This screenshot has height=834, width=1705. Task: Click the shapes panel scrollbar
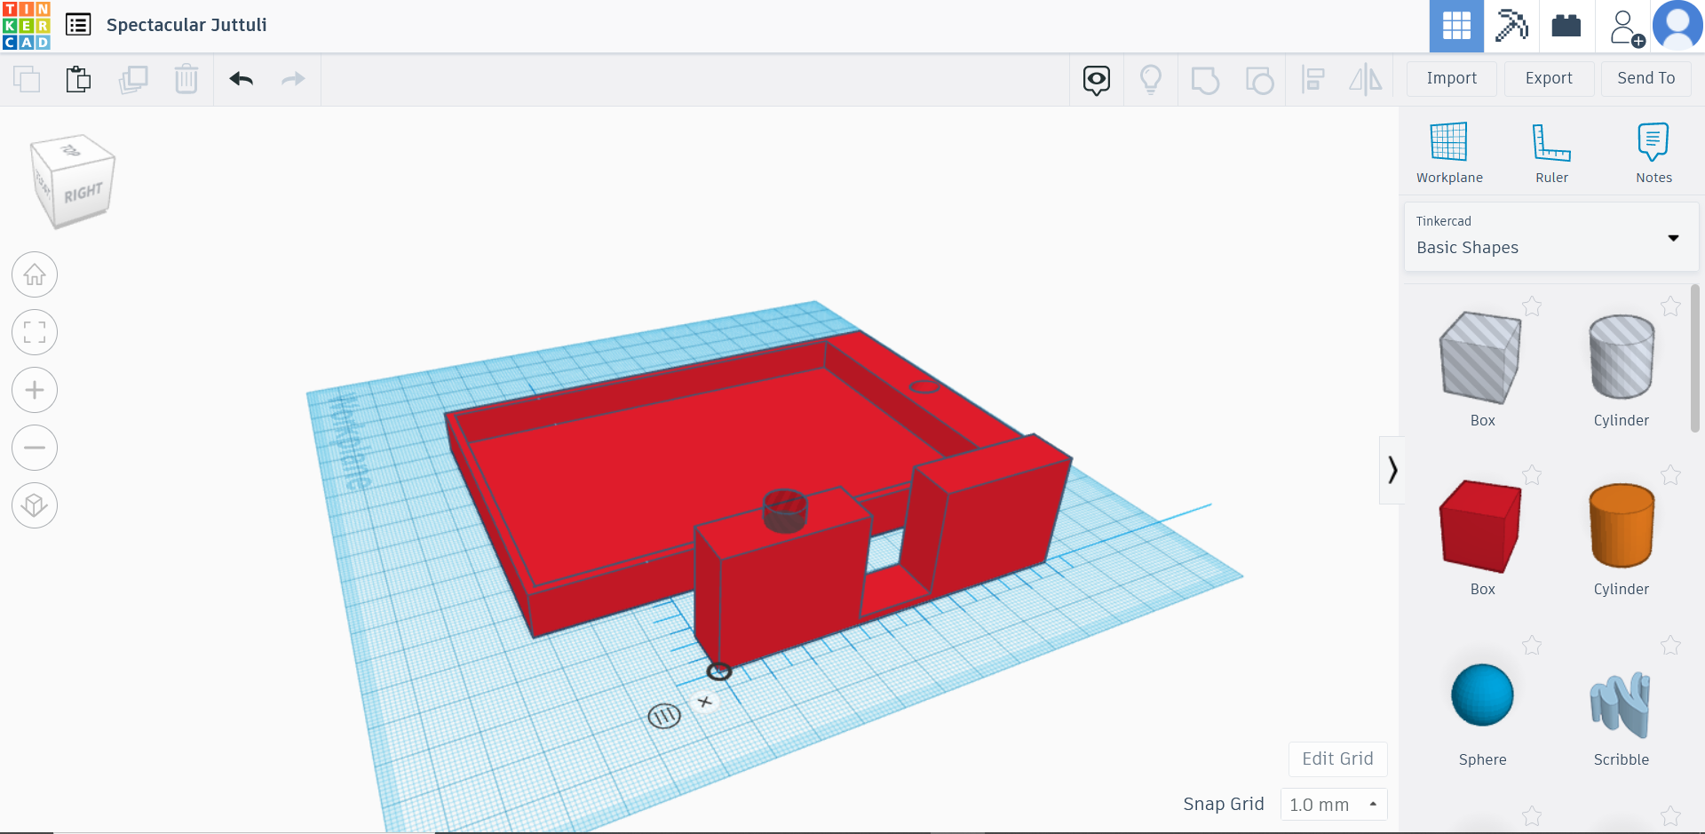point(1694,359)
